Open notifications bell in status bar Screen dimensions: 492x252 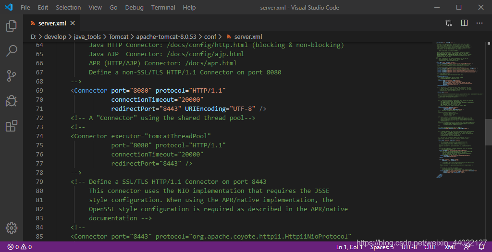pos(481,247)
